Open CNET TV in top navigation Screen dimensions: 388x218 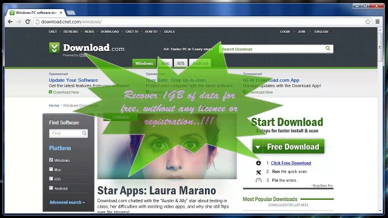tap(132, 31)
